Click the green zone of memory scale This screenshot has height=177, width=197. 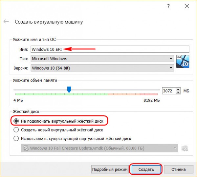click(x=62, y=94)
